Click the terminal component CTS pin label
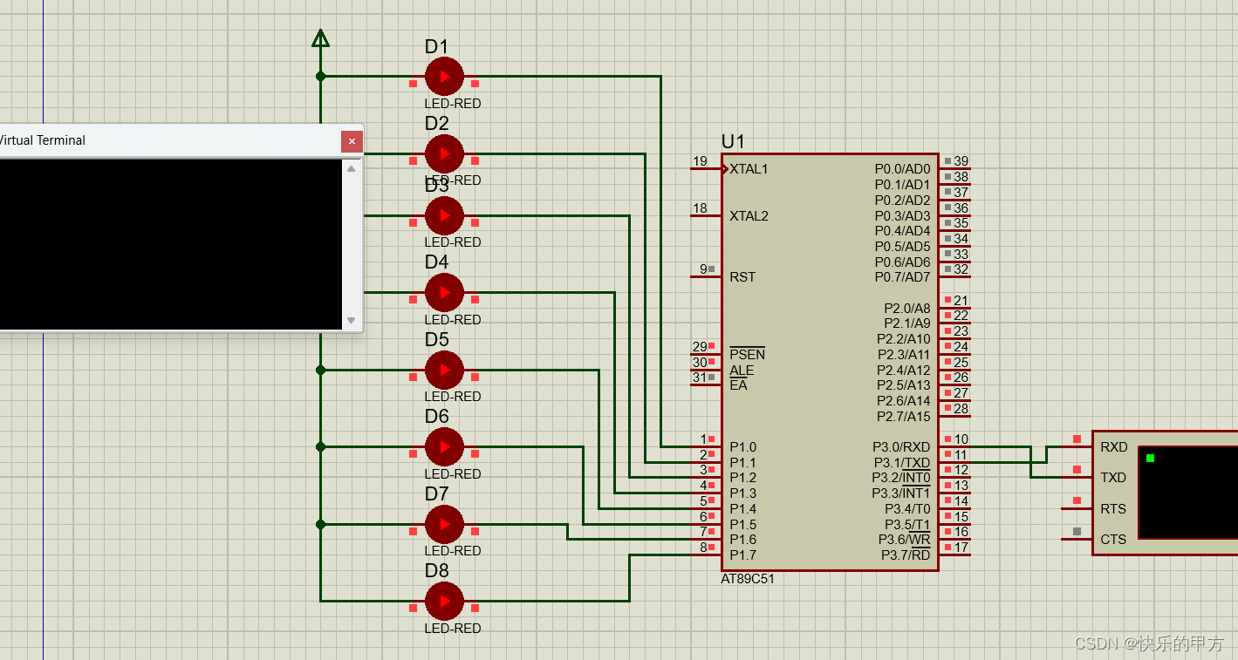The image size is (1238, 660). 1113,540
